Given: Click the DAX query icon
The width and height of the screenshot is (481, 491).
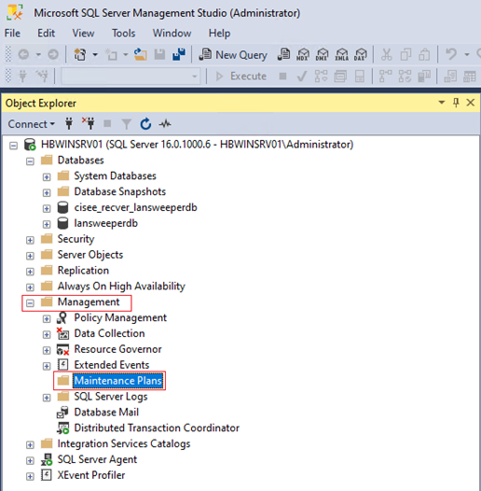Looking at the screenshot, I should click(x=361, y=55).
